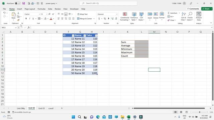Center text horizontally icon
This screenshot has width=214, height=120.
[62, 19]
